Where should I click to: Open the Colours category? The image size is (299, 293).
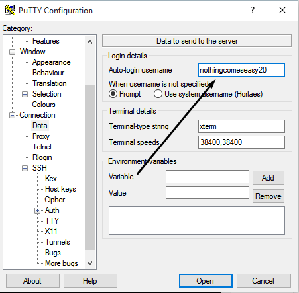point(44,105)
